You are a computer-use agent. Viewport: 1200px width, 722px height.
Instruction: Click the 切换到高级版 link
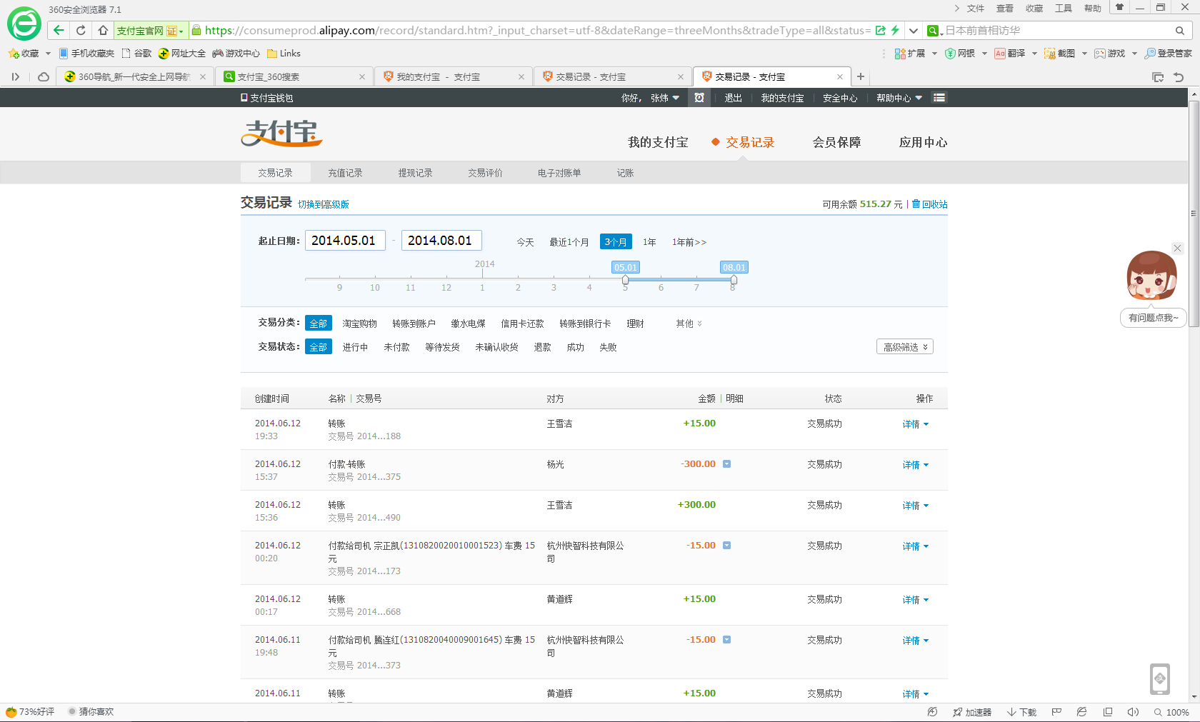click(324, 204)
